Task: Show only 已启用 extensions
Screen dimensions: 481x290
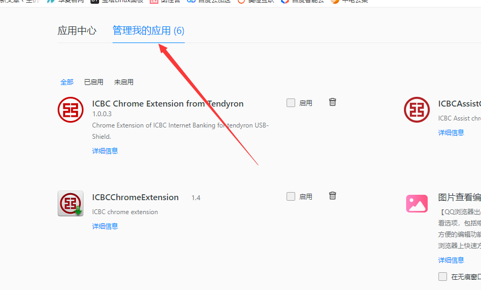Action: tap(94, 82)
